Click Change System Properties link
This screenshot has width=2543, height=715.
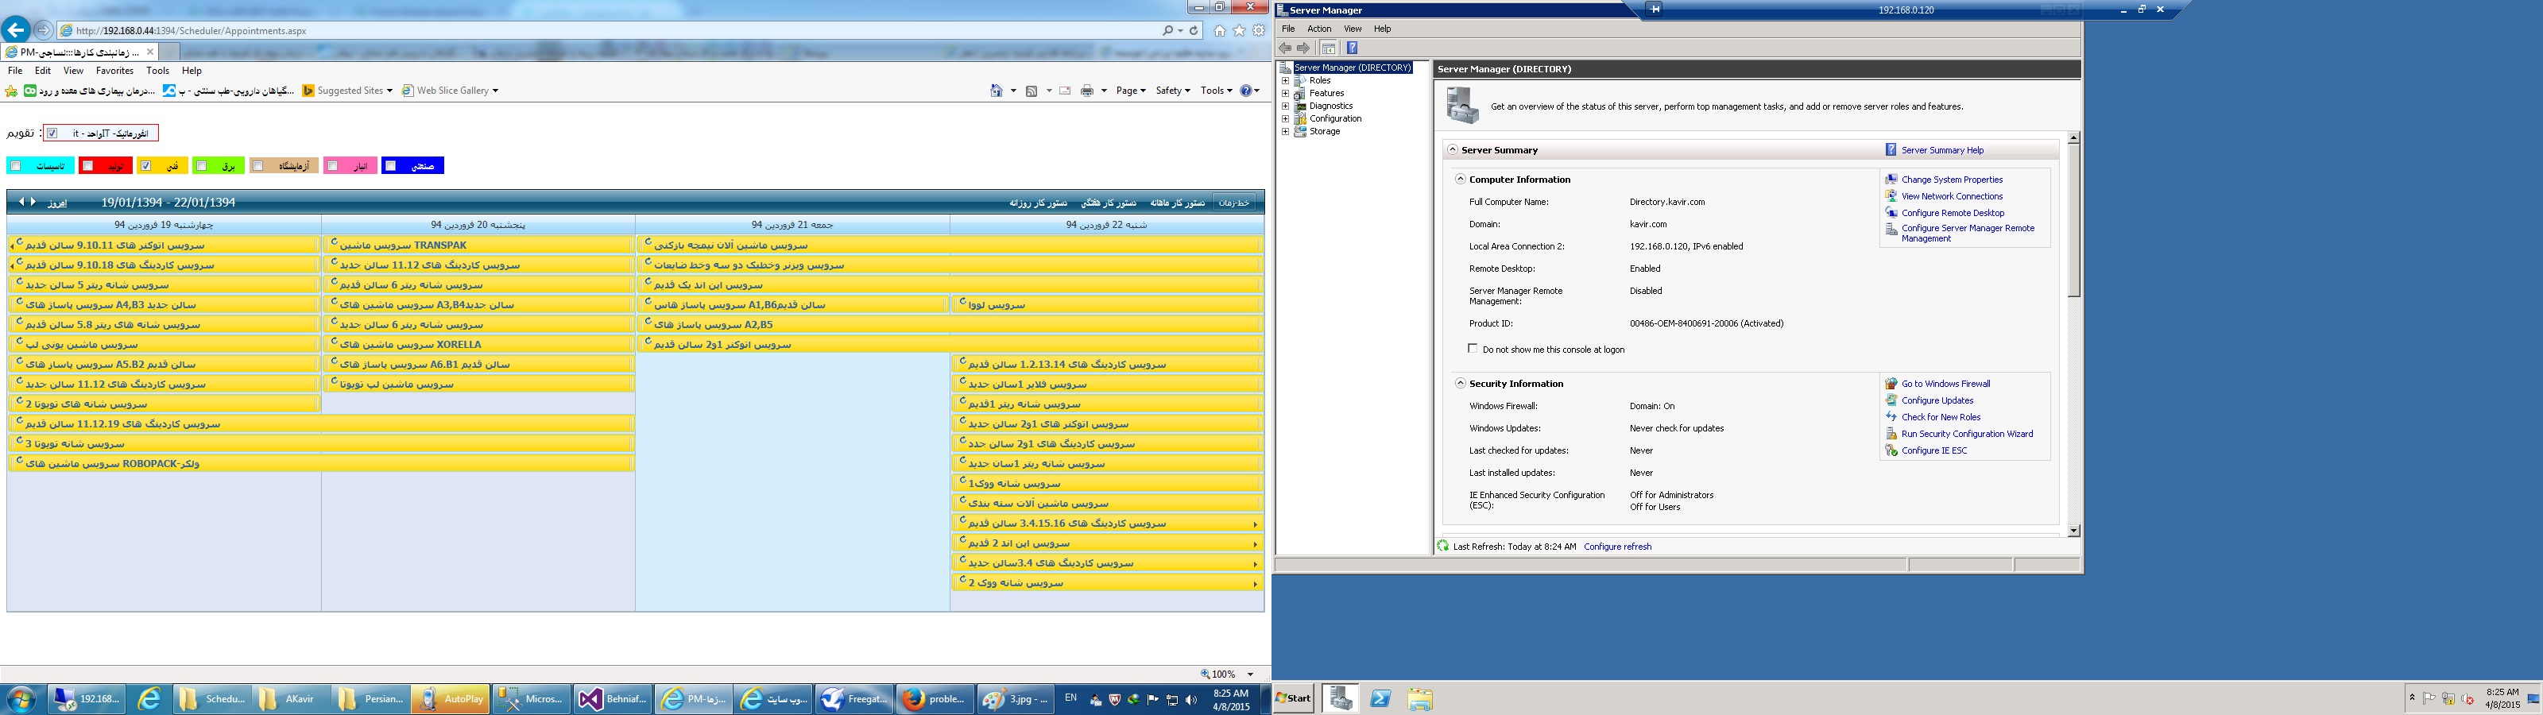pyautogui.click(x=1952, y=180)
